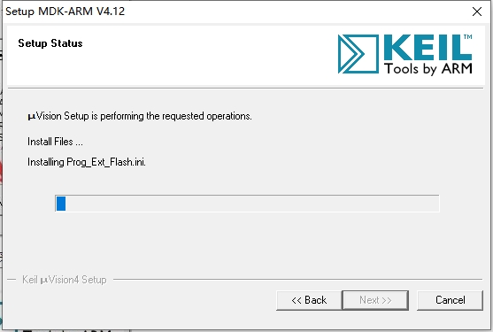Click the Setup Status heading
The height and width of the screenshot is (332, 493).
[50, 43]
